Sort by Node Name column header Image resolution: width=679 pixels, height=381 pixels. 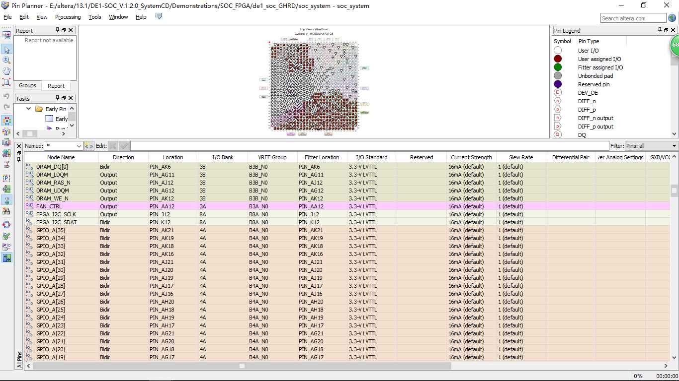[x=61, y=157]
